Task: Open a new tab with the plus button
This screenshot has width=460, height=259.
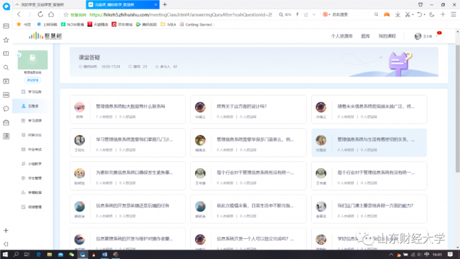Action: (x=165, y=4)
